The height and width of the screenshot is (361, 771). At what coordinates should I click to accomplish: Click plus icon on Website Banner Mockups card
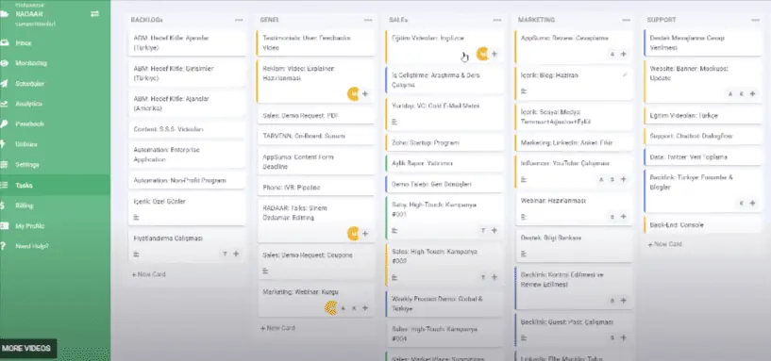pyautogui.click(x=752, y=94)
